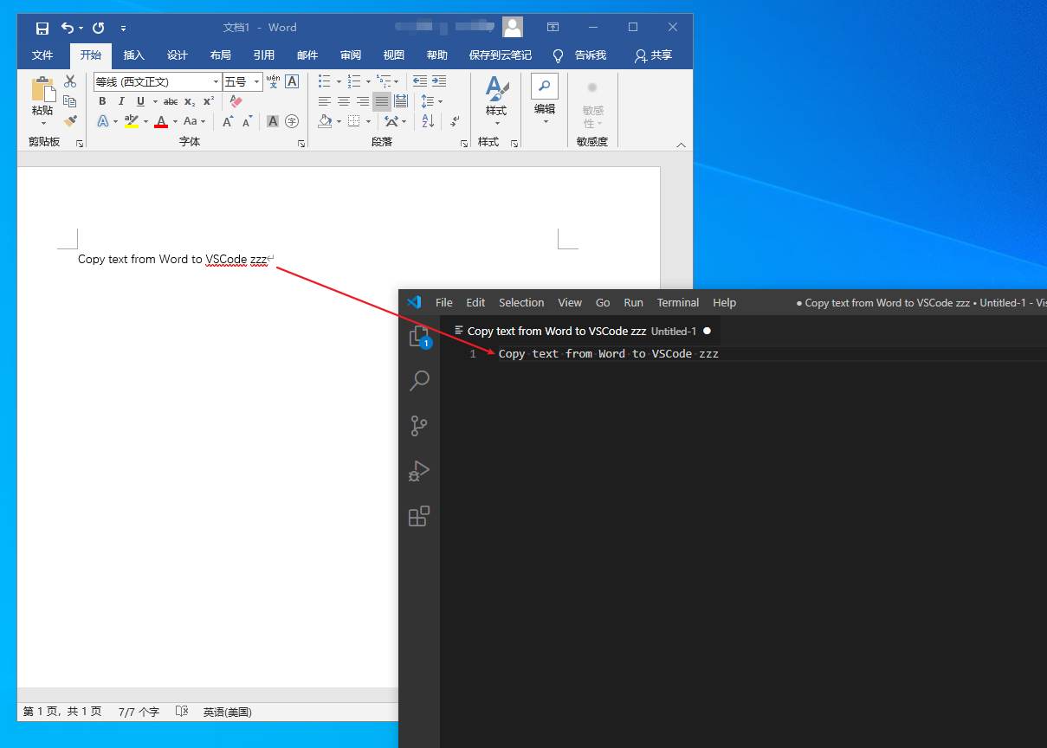Switch to the 插入 ribbon tab
Screen dimensions: 1047x748
pyautogui.click(x=134, y=55)
